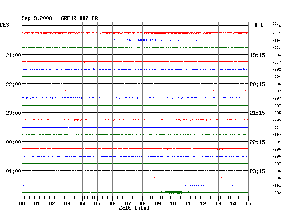This screenshot has width=283, height=215.
Task: Select the DC offset value -299
Action: pyautogui.click(x=276, y=134)
